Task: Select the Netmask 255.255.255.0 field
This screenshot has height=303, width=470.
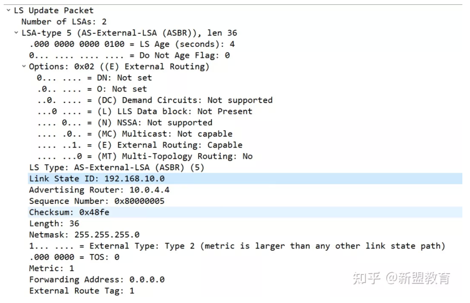Action: (84, 235)
